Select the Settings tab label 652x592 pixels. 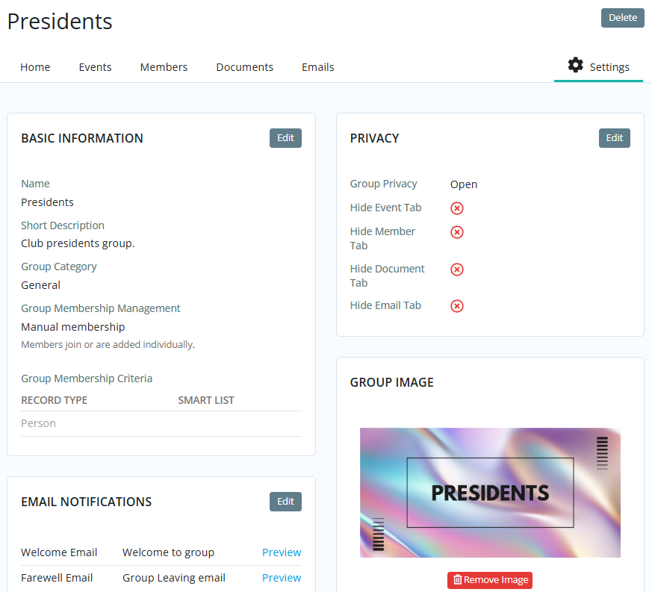pyautogui.click(x=609, y=67)
